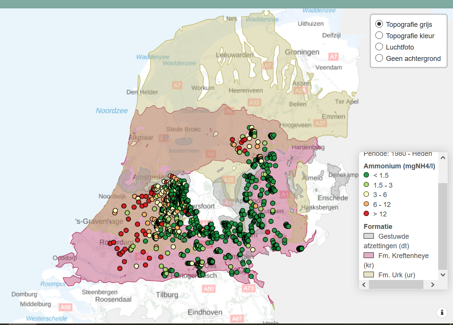Click the A32 road shield near Heerenveen
The image size is (453, 325).
254,102
